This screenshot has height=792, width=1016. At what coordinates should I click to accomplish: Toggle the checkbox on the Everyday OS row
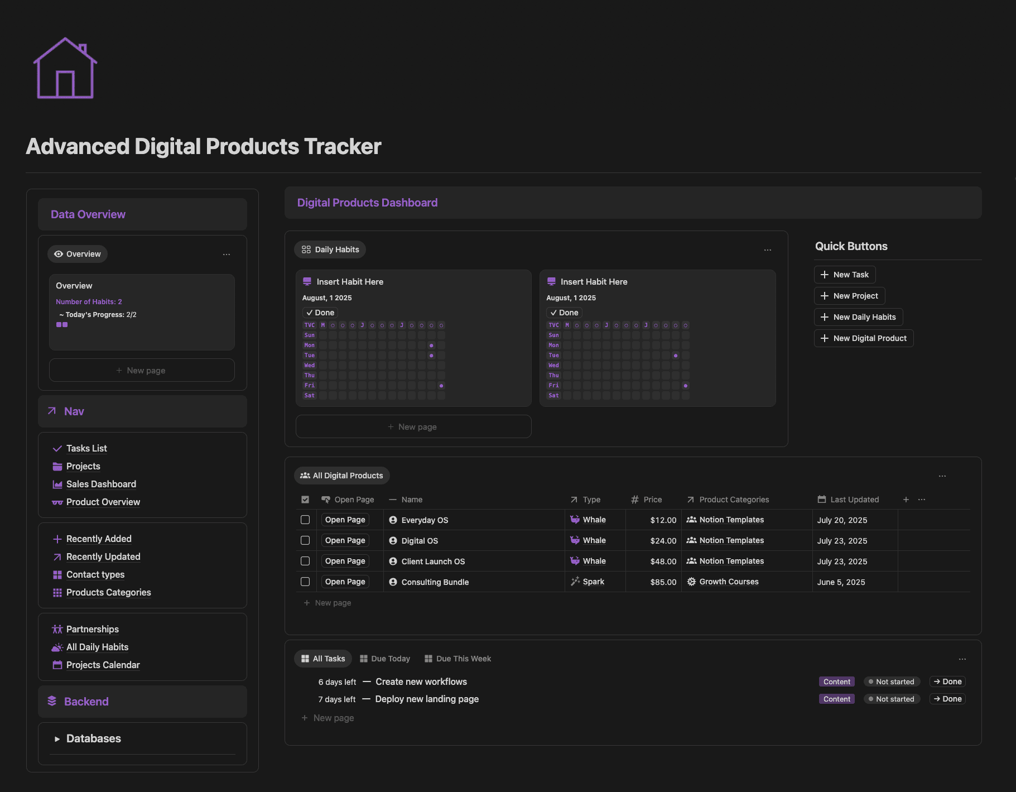pos(305,520)
